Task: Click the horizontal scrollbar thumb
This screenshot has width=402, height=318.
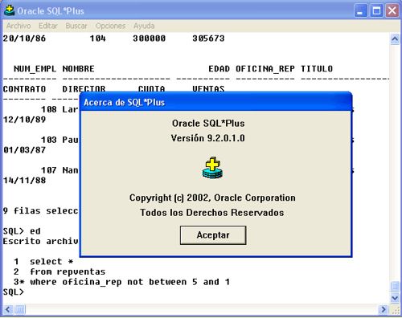Action: (x=19, y=309)
